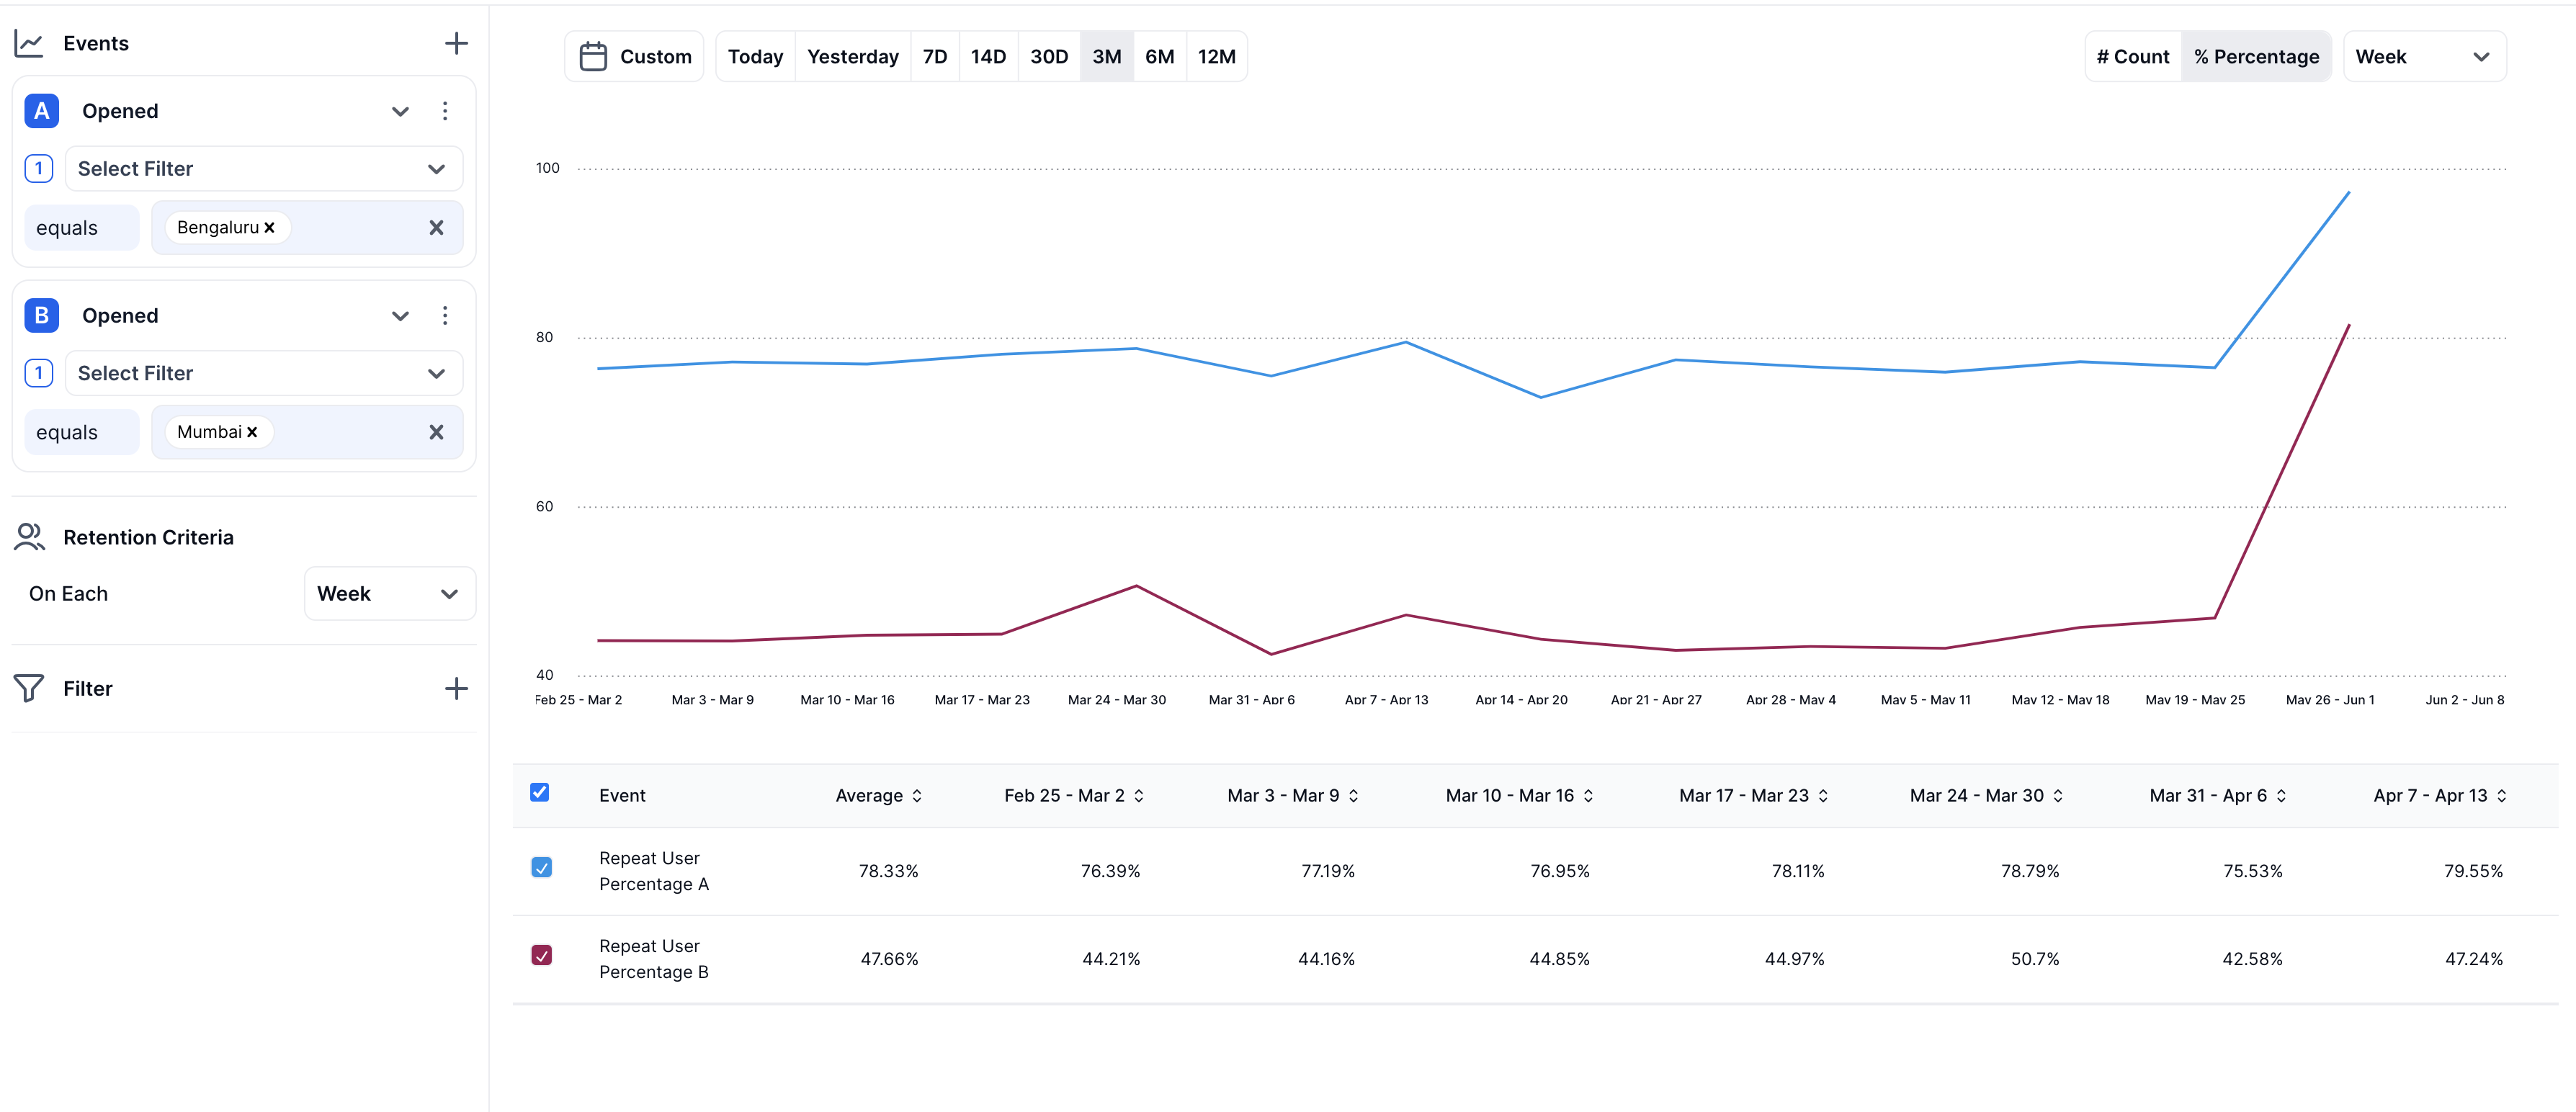Select the 6M time range
This screenshot has height=1112, width=2576.
[1159, 57]
